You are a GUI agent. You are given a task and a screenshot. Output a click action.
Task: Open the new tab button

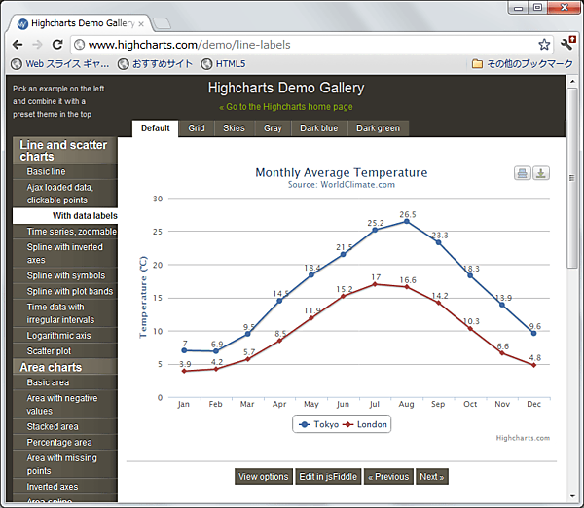163,21
